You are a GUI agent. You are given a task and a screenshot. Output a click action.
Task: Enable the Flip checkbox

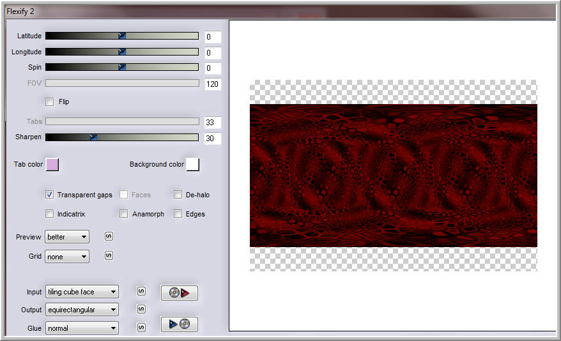[50, 102]
